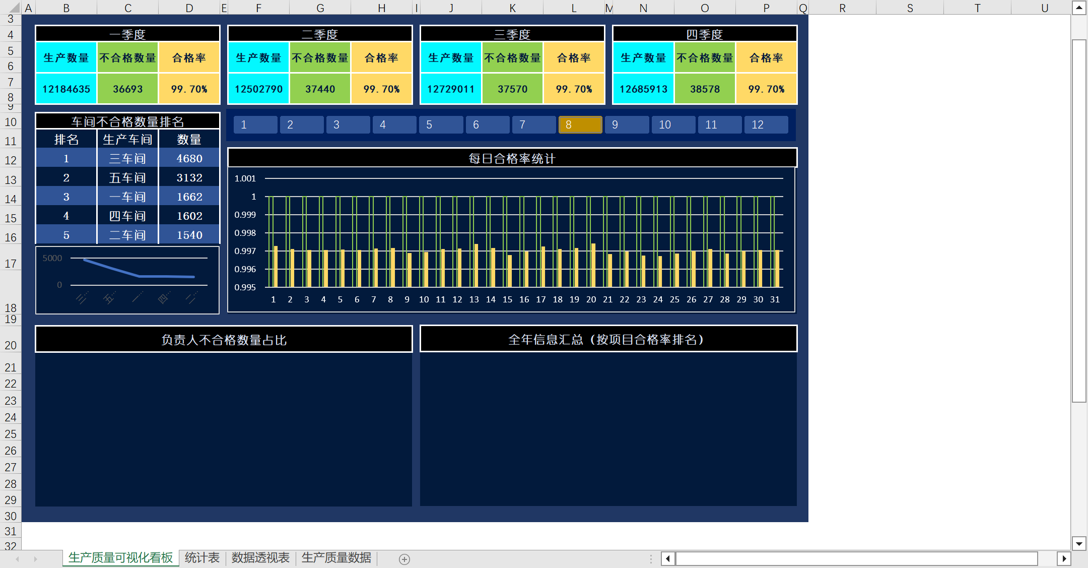
Task: Add a new sheet with plus icon
Action: point(404,559)
